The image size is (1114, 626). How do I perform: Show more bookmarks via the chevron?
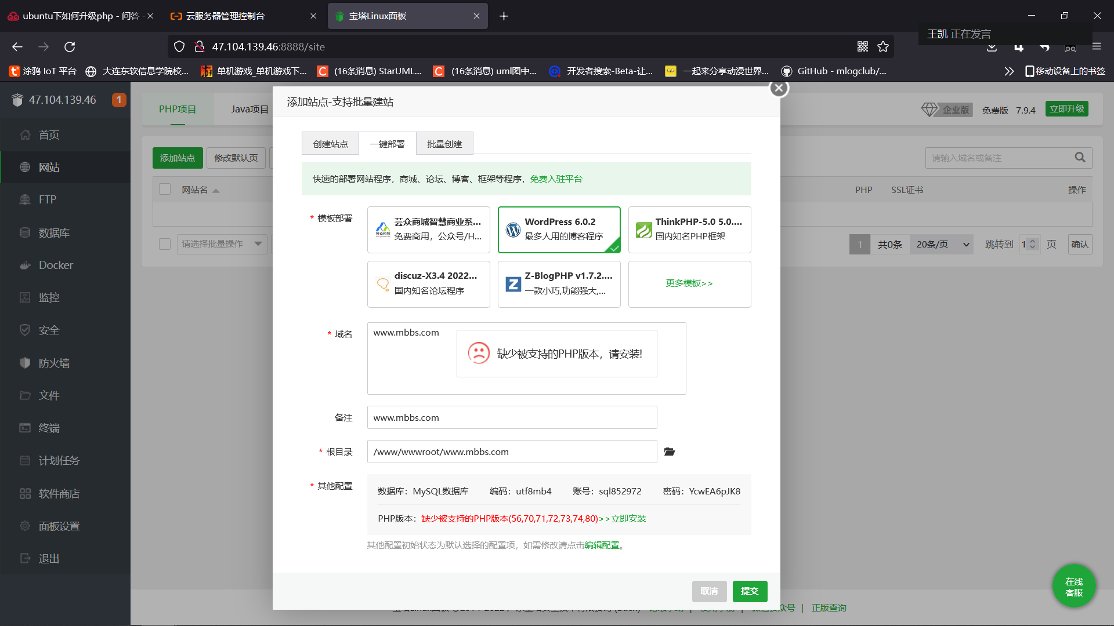[x=1009, y=71]
